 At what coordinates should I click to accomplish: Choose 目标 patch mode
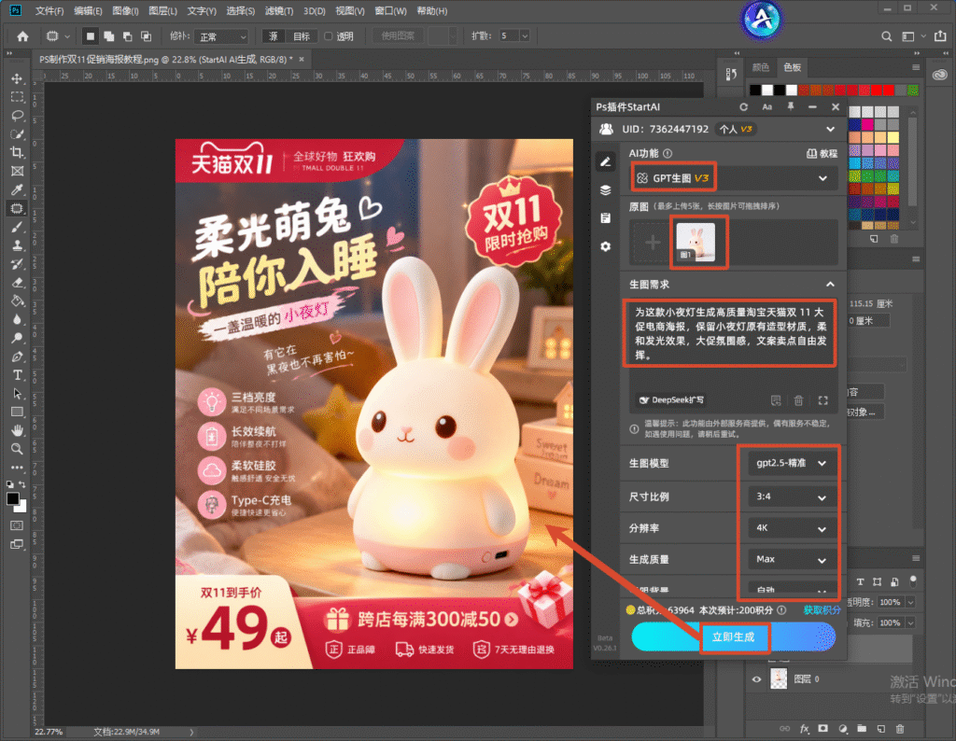(x=302, y=36)
